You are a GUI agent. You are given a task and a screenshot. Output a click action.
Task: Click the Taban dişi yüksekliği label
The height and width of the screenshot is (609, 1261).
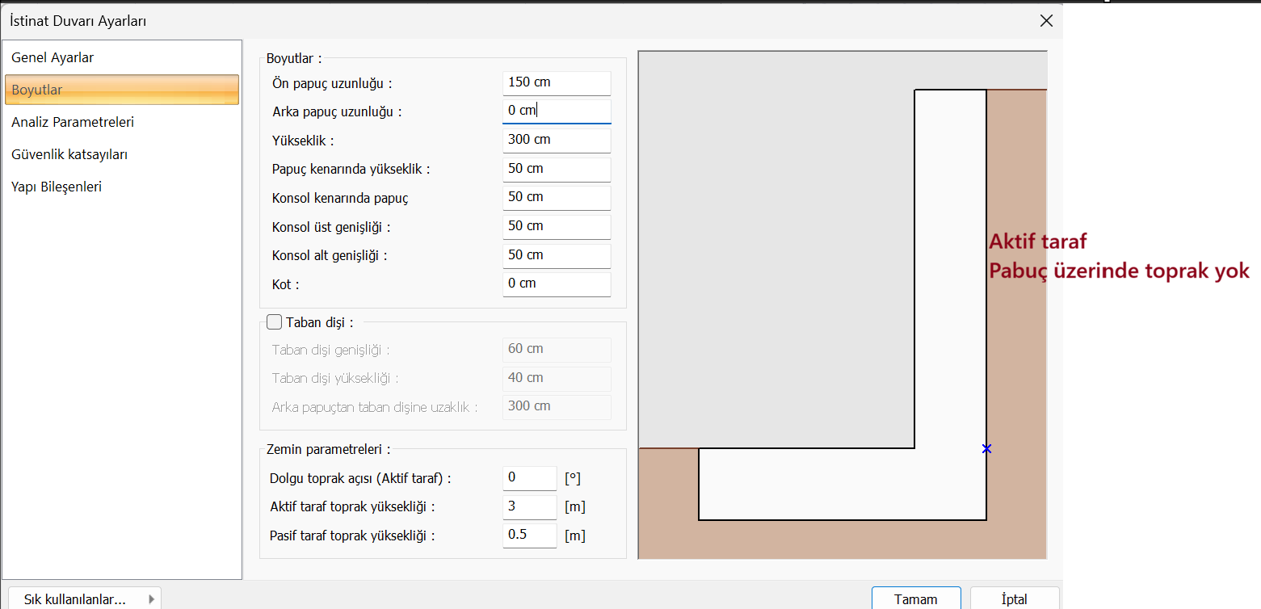coord(335,378)
